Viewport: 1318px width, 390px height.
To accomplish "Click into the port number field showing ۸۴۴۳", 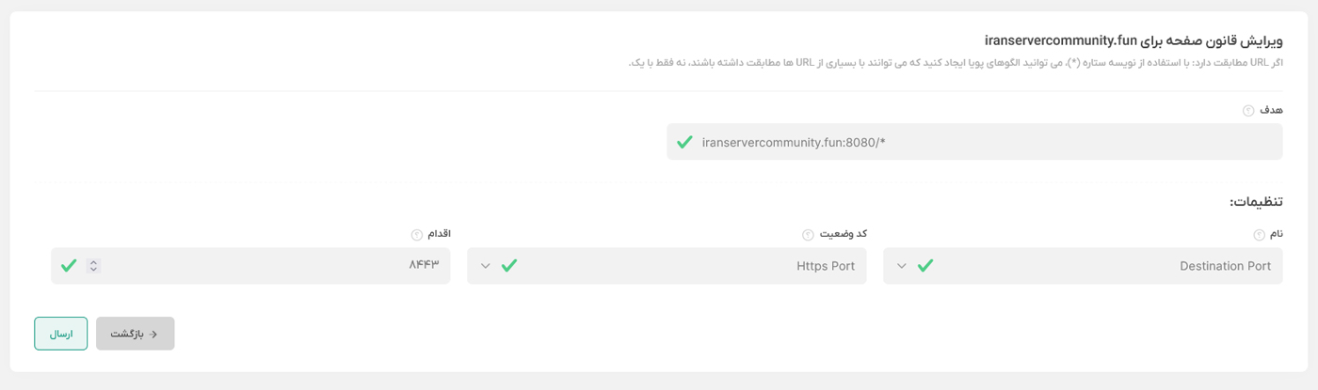I will pyautogui.click(x=273, y=266).
